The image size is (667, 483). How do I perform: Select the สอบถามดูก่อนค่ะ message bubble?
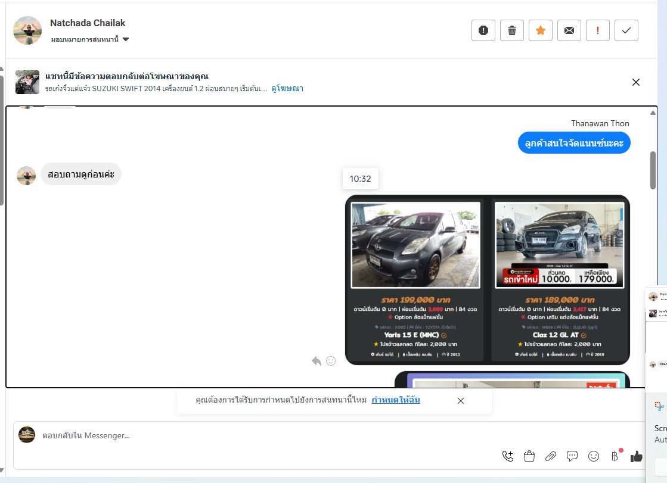81,174
